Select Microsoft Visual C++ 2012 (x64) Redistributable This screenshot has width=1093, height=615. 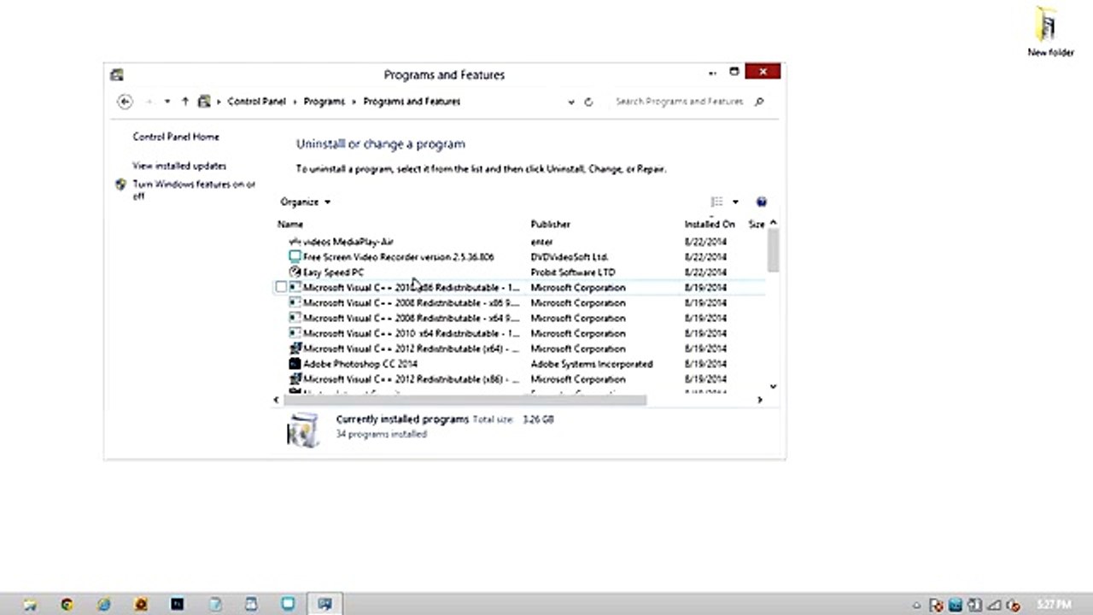[411, 349]
